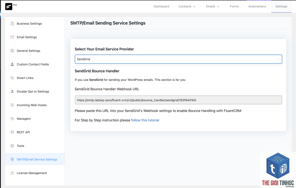
Task: Expand the Contacts chevron arrow
Action: 195,7
